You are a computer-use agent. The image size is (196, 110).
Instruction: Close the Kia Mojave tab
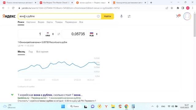click(x=72, y=2)
